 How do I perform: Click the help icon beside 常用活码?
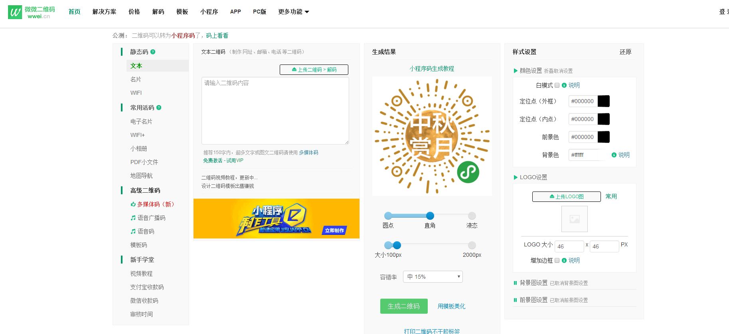[x=159, y=107]
